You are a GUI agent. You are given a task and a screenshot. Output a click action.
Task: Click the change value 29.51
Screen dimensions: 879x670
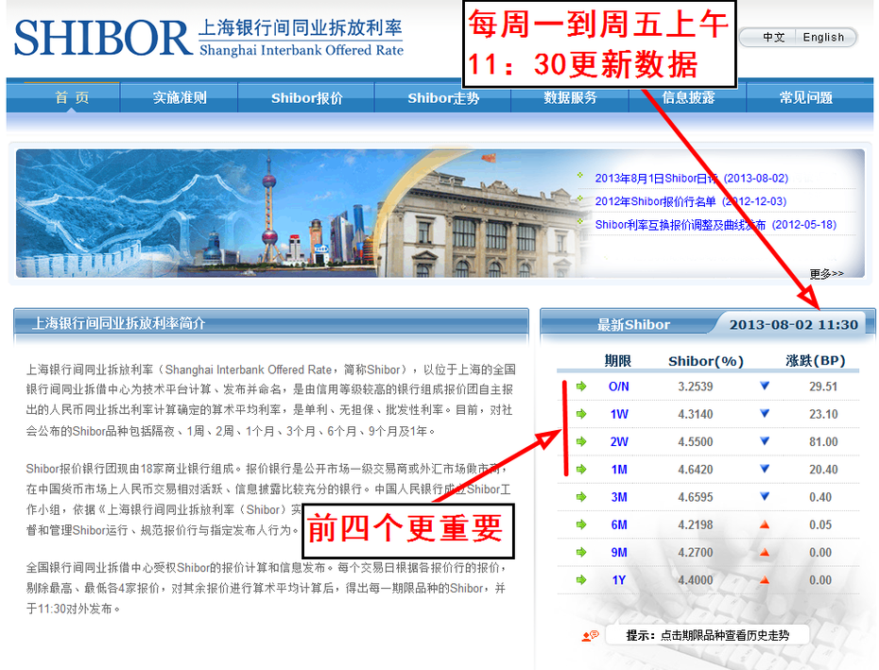click(823, 387)
